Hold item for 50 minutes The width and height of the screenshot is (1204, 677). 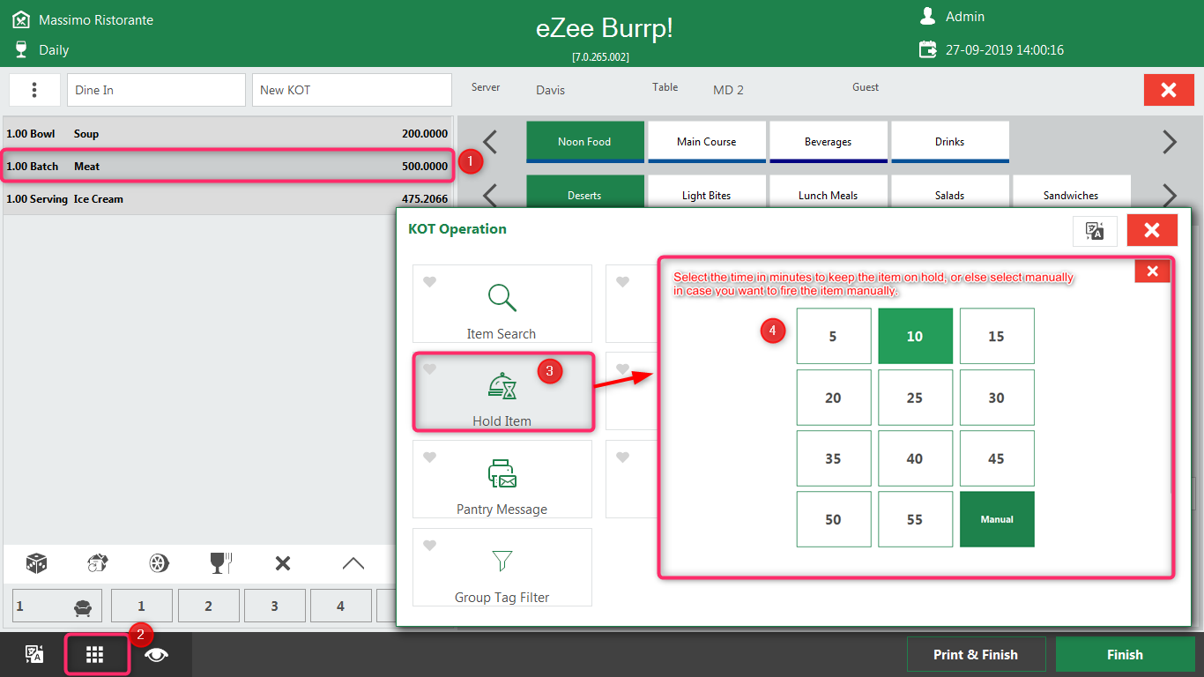tap(834, 519)
